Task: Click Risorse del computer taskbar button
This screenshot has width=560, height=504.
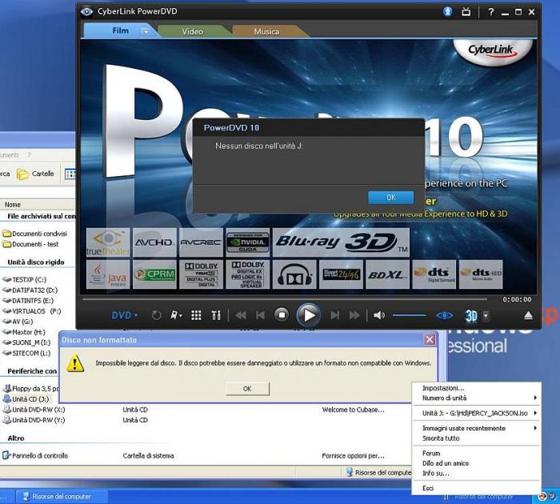Action: click(x=62, y=497)
